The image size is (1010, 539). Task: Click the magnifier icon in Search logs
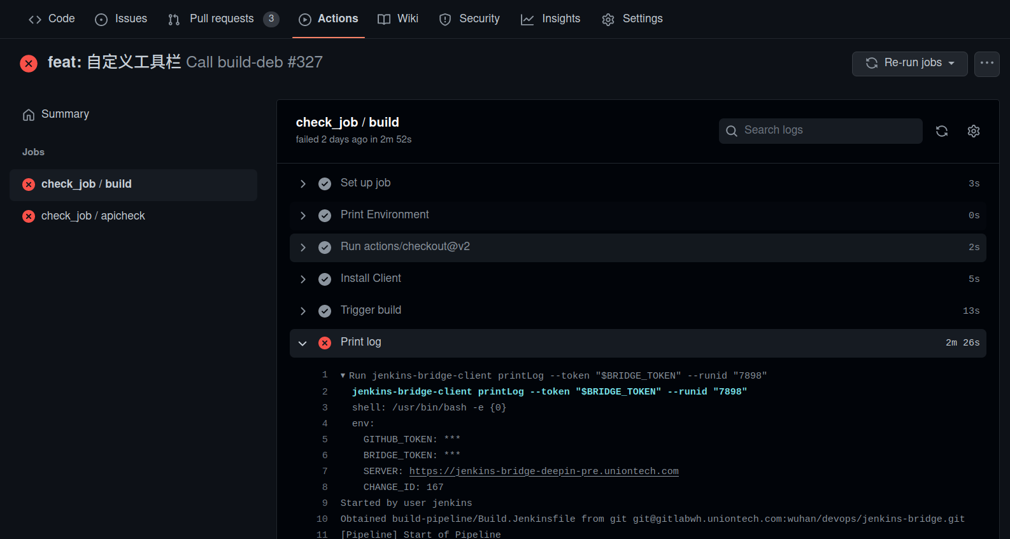point(732,131)
